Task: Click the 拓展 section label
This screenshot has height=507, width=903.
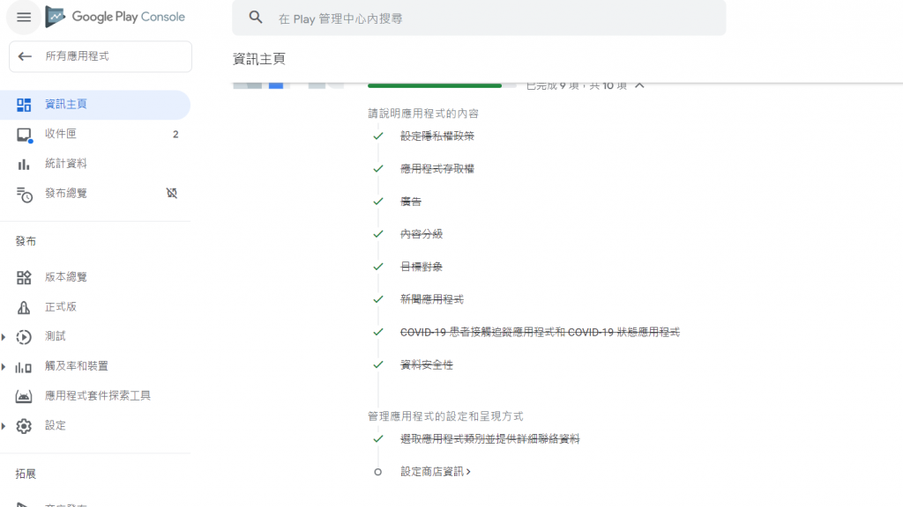Action: pos(26,474)
